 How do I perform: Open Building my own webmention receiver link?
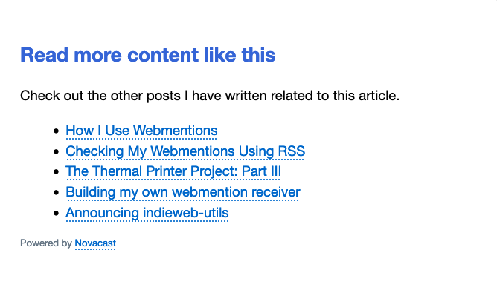pos(182,192)
